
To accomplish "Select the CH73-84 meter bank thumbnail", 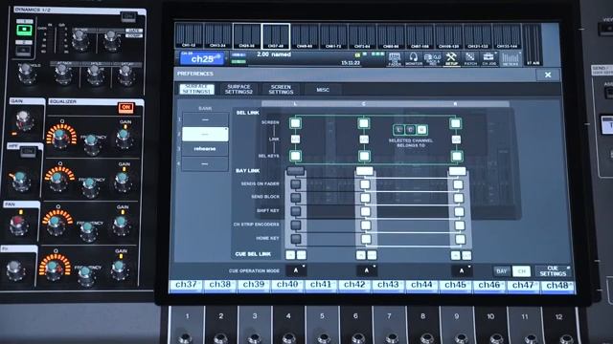I will click(362, 36).
